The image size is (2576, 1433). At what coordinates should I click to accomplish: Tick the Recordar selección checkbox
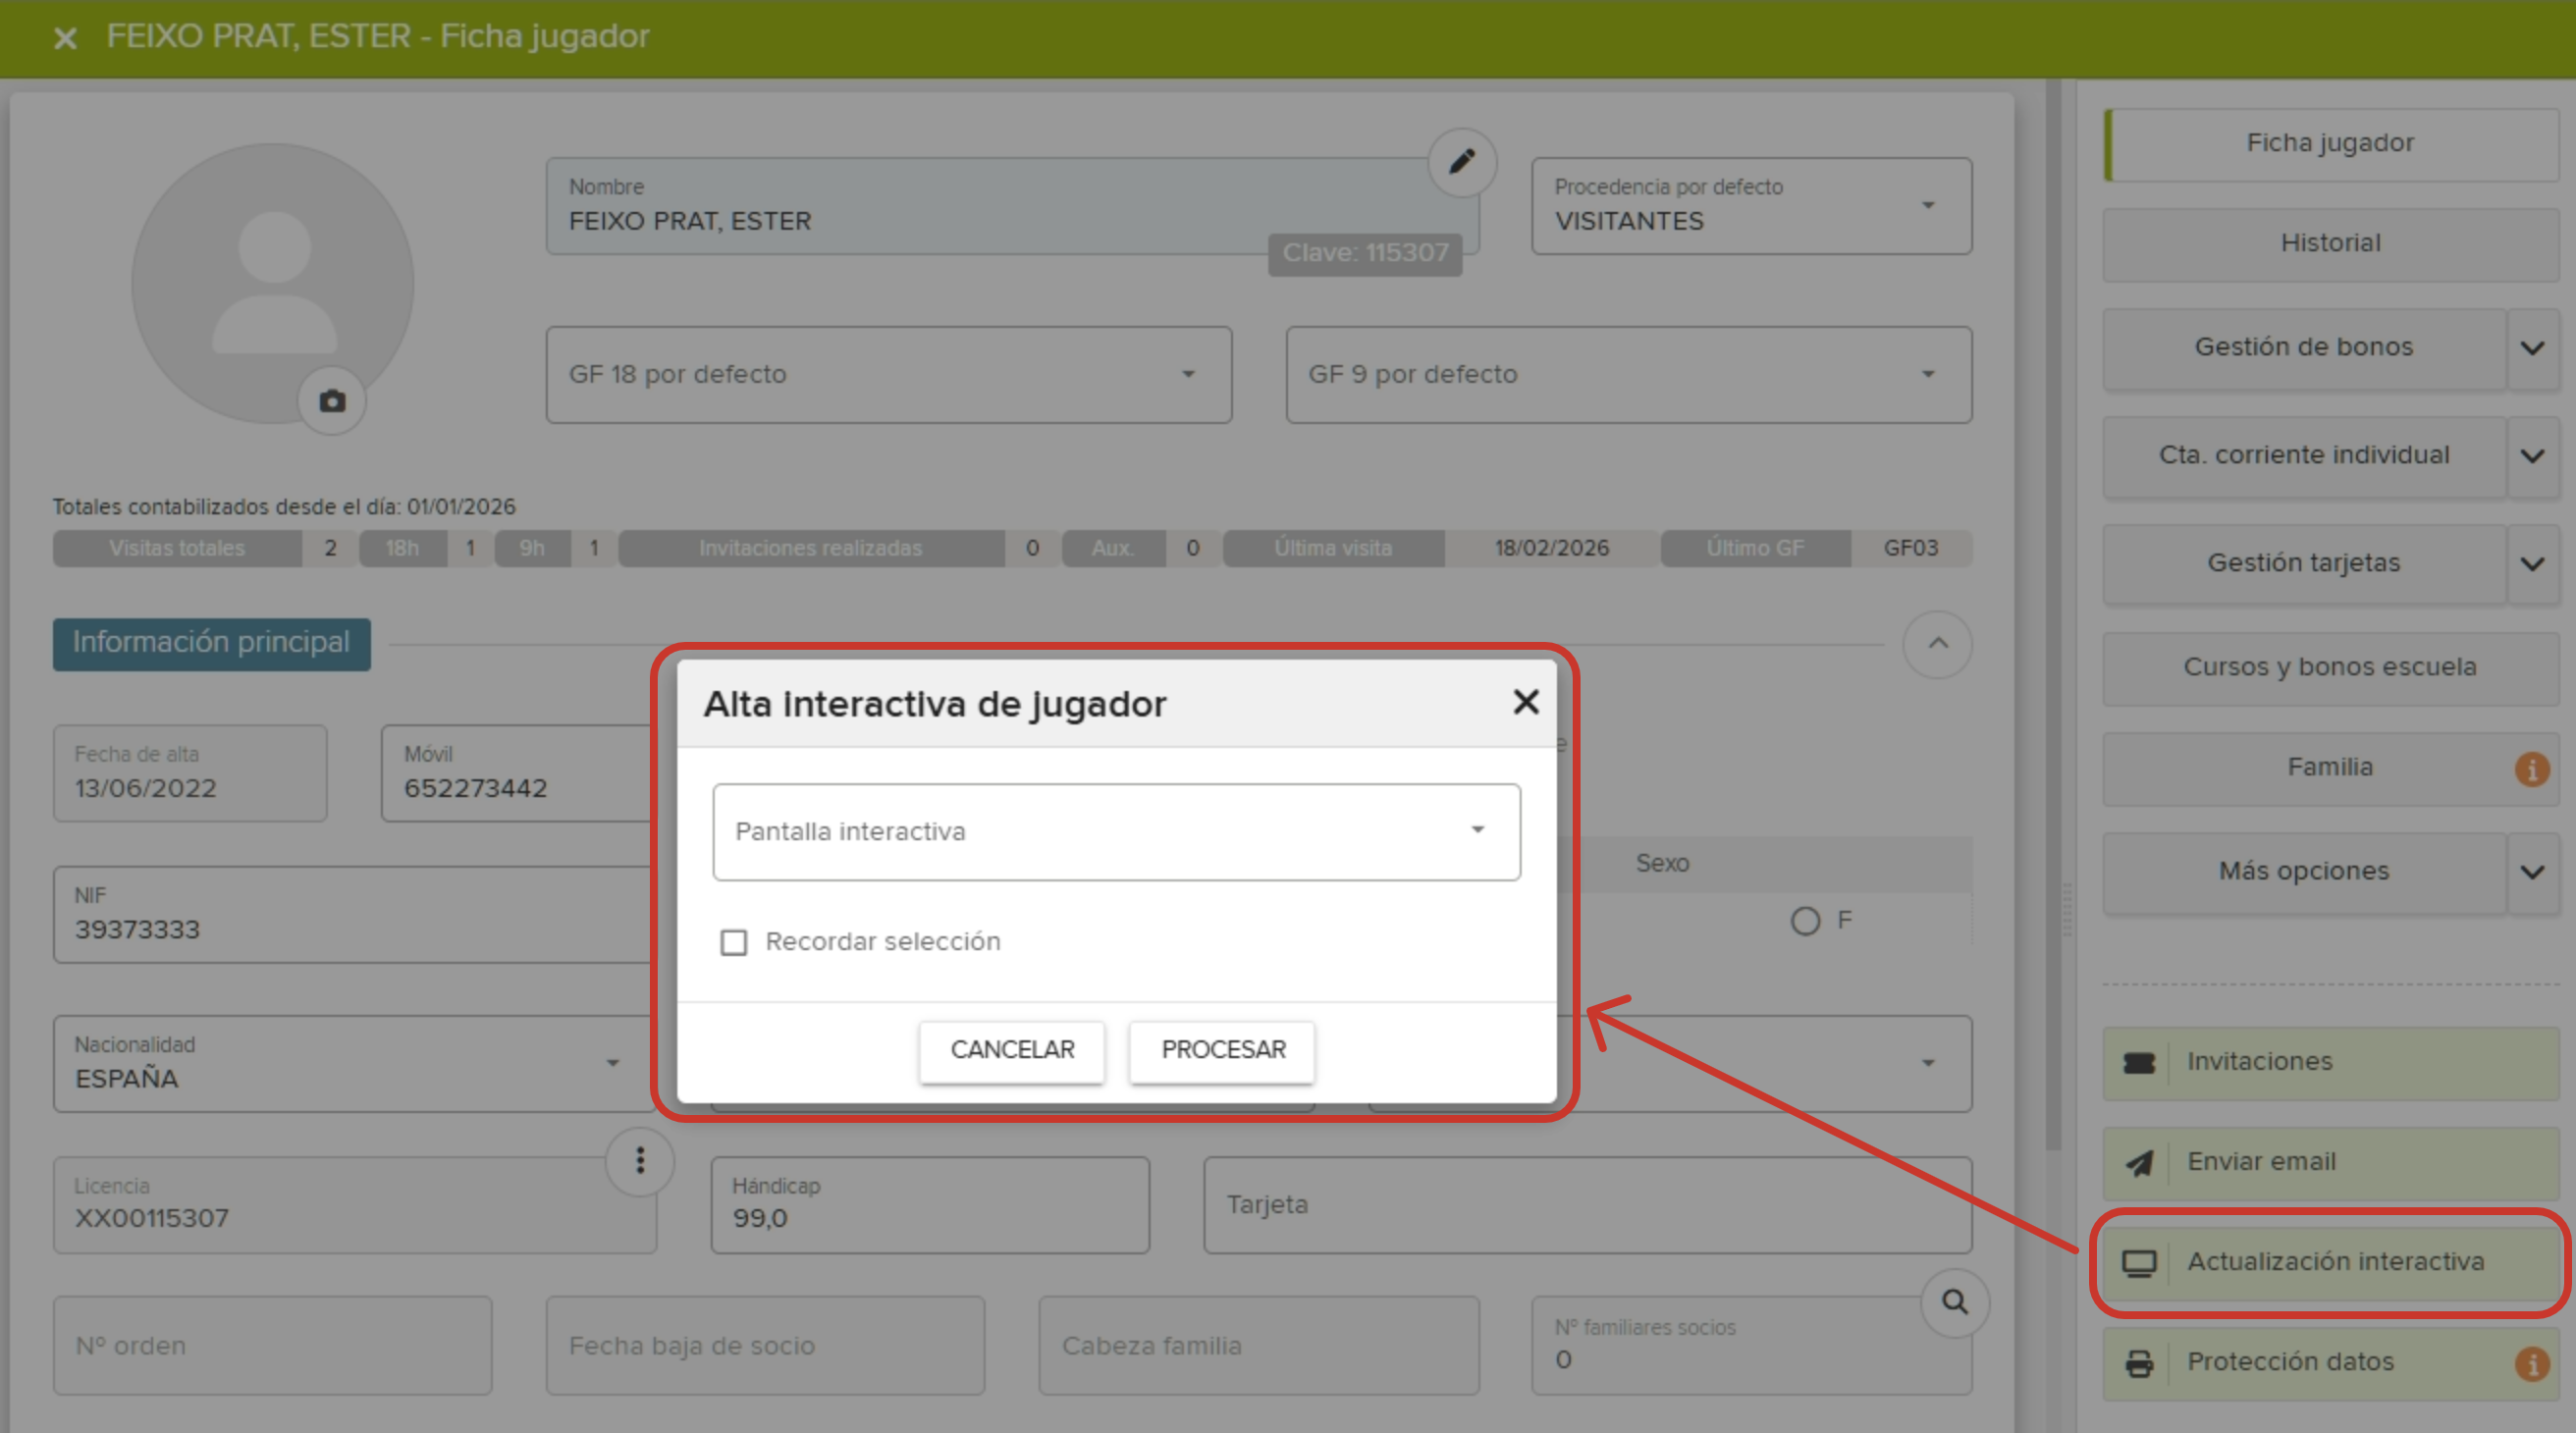click(733, 942)
